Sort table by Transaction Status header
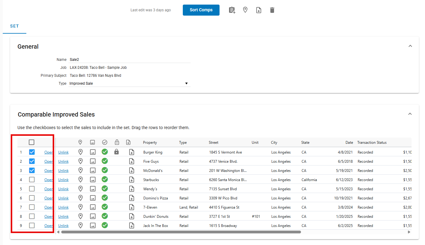This screenshot has height=245, width=425. coord(372,143)
